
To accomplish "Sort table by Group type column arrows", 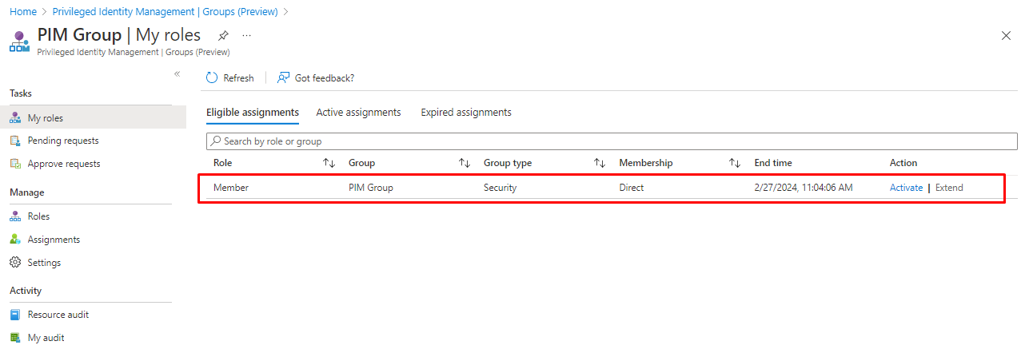I will (600, 163).
